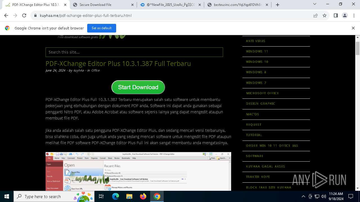Image resolution: width=360 pixels, height=202 pixels.
Task: Open the Chrome side panel icon
Action: pos(336,15)
